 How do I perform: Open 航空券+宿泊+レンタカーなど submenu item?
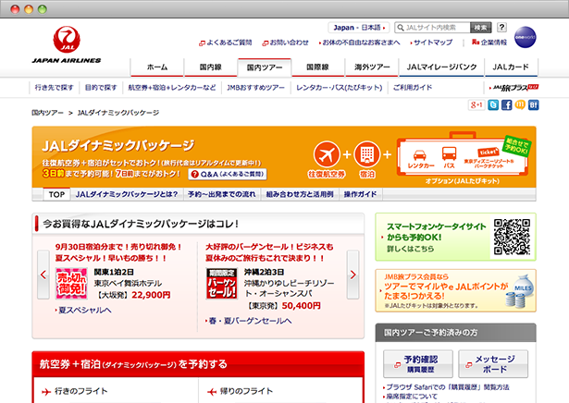pyautogui.click(x=172, y=88)
